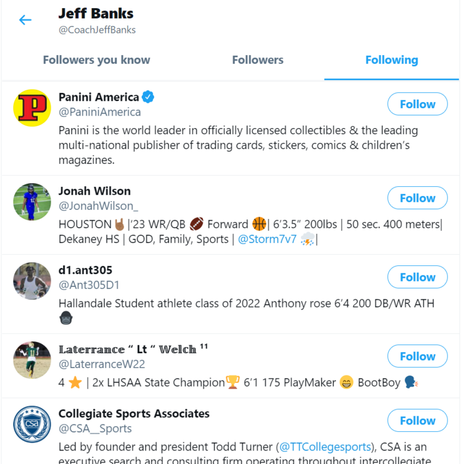Switch to the Followers tab

257,60
